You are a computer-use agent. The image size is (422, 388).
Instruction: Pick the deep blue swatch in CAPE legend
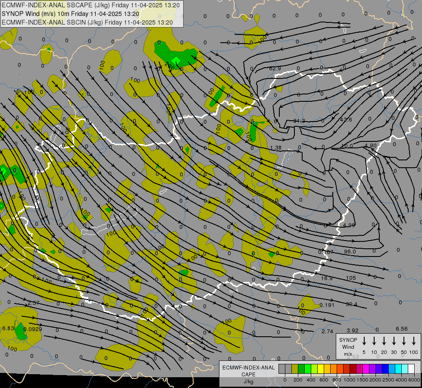click(x=385, y=369)
